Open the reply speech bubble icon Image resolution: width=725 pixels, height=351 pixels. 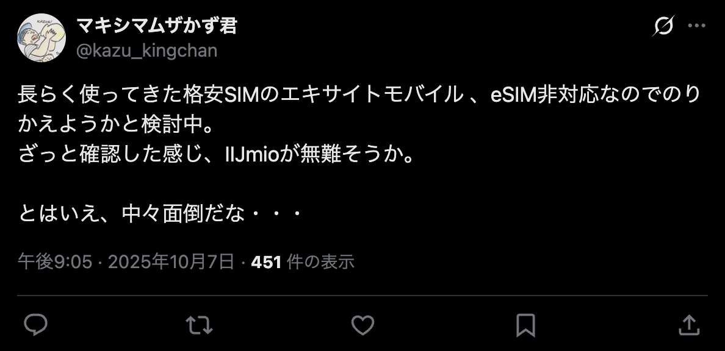pos(35,325)
